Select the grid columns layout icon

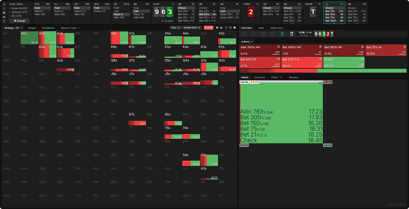tap(230, 28)
